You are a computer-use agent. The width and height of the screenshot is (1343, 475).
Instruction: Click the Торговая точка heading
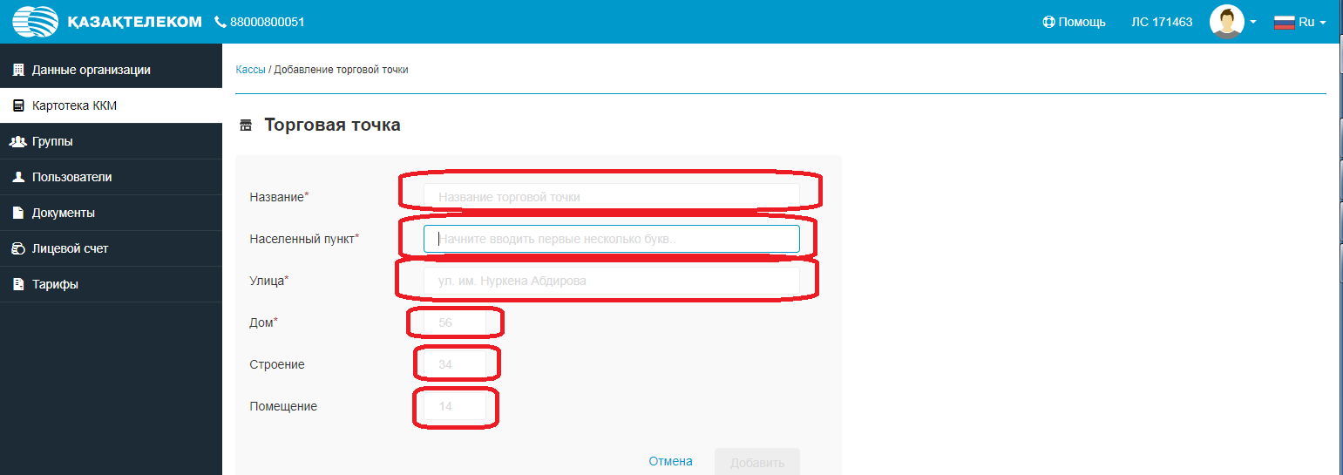[x=332, y=125]
